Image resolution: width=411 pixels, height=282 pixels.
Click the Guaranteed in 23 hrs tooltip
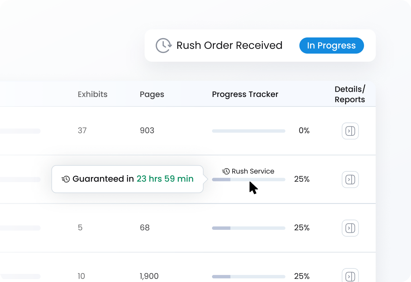[127, 179]
